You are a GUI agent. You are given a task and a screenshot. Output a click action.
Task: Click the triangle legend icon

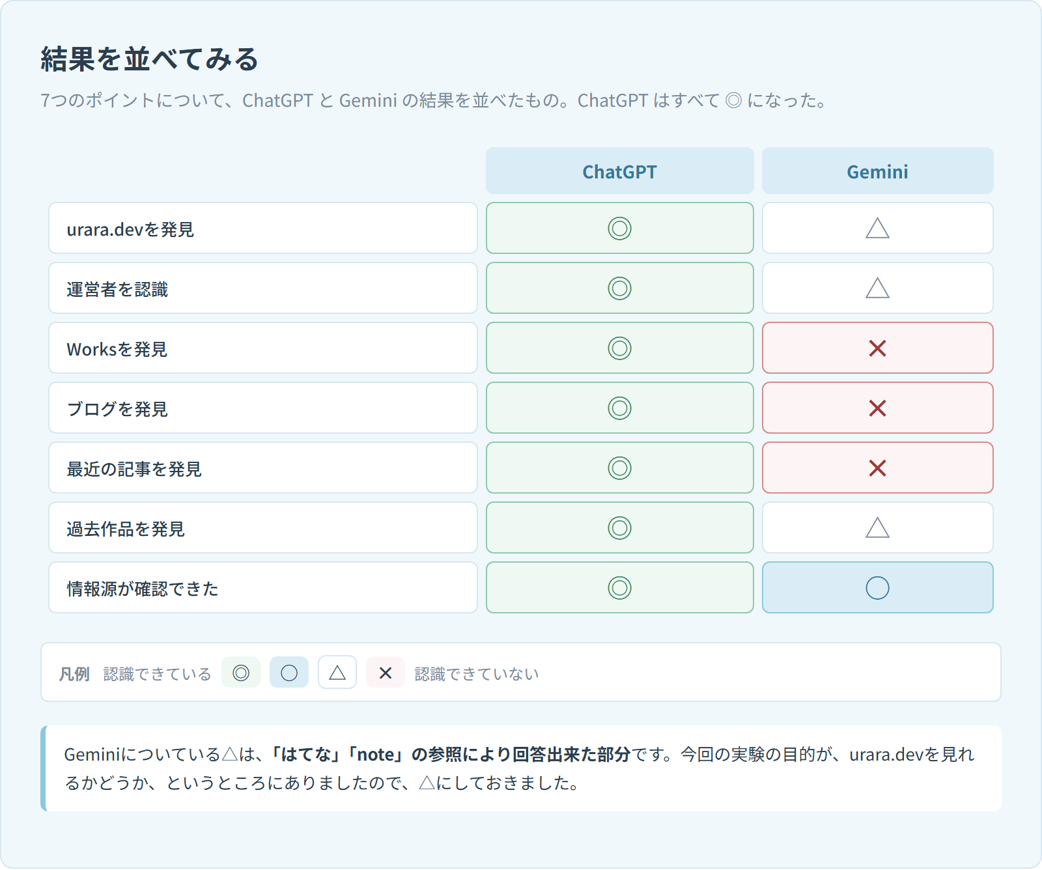[x=337, y=673]
